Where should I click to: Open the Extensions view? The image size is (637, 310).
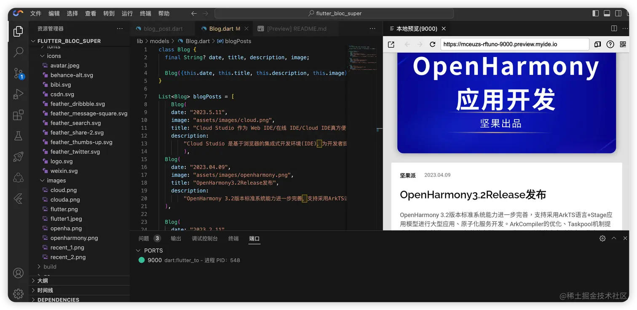18,115
